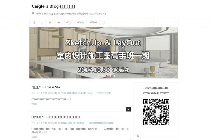This screenshot has width=210, height=140.
Task: Click the sidebar text containing caigle01
Action: (x=156, y=93)
